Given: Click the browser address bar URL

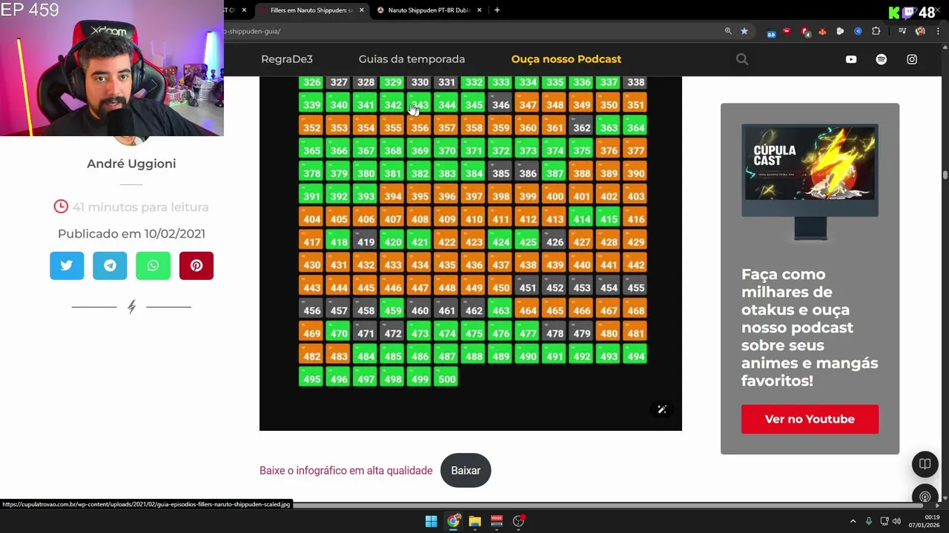Looking at the screenshot, I should (x=252, y=31).
